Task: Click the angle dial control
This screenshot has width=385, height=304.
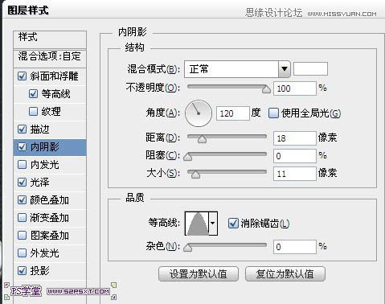Action: coord(199,113)
